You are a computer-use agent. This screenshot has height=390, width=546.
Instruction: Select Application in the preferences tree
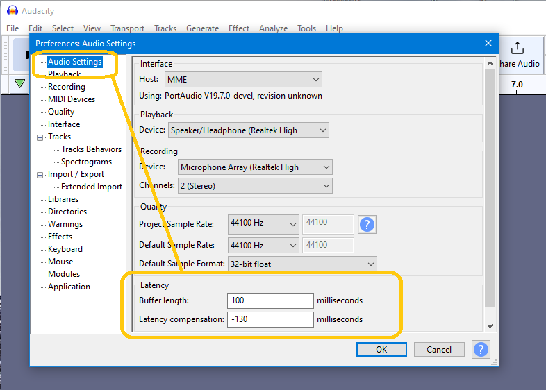[x=69, y=287]
